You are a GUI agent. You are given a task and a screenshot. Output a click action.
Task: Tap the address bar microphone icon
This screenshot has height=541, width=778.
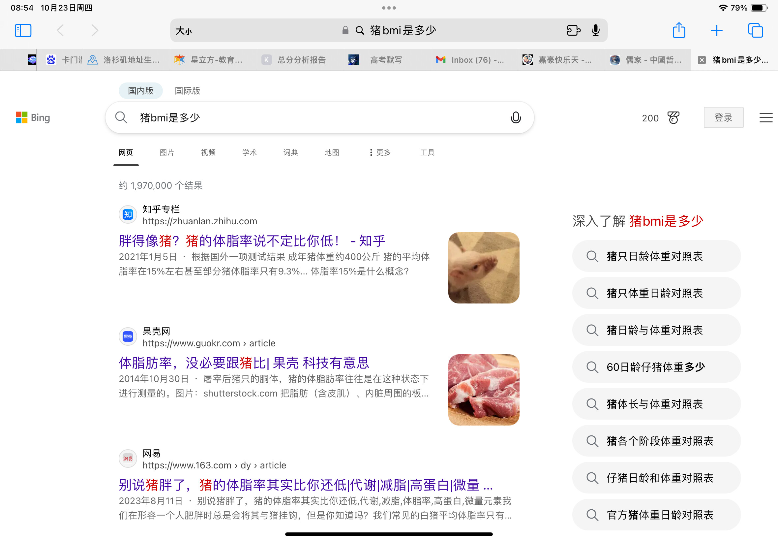pyautogui.click(x=595, y=30)
